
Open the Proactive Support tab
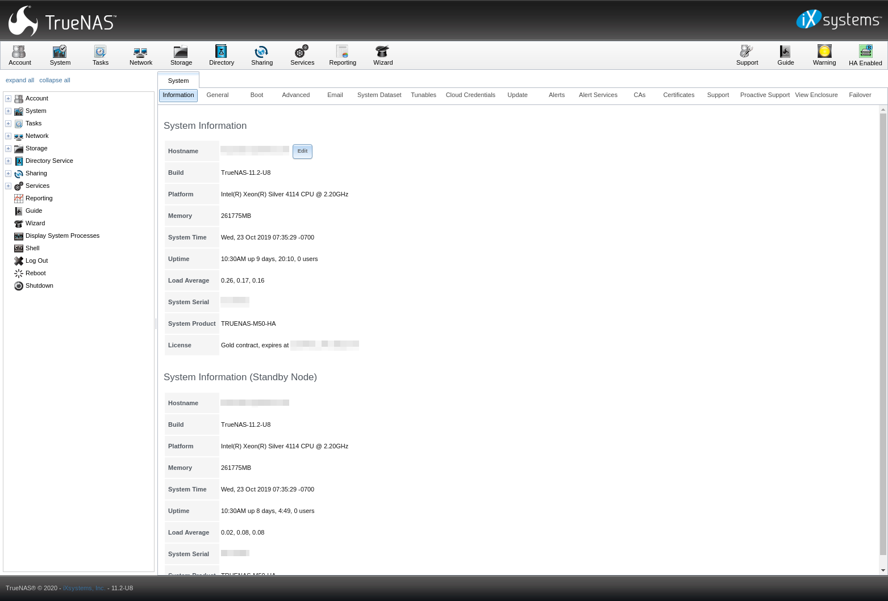click(x=765, y=95)
